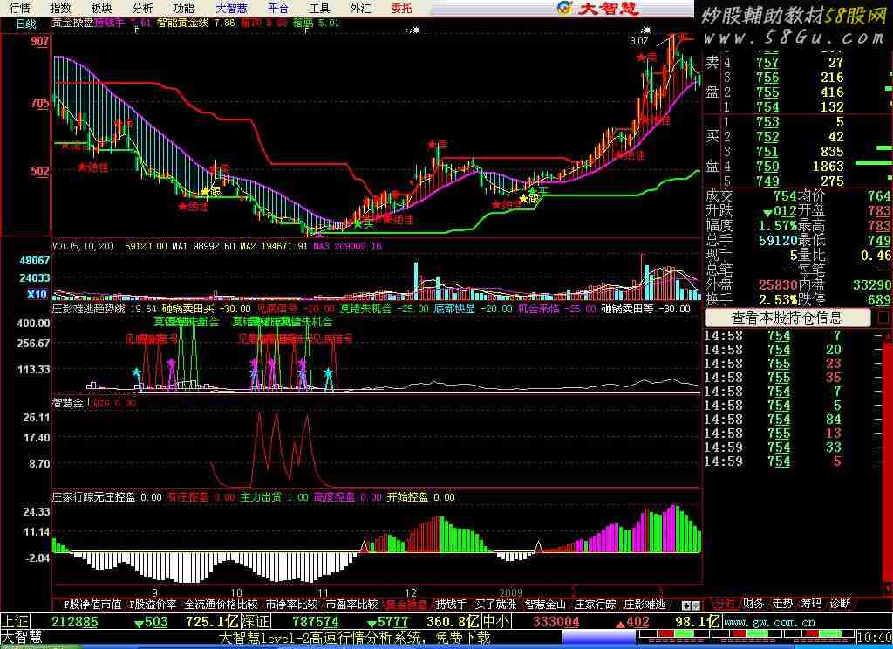Switch to 黄金操盘 indicator tab

(x=406, y=604)
